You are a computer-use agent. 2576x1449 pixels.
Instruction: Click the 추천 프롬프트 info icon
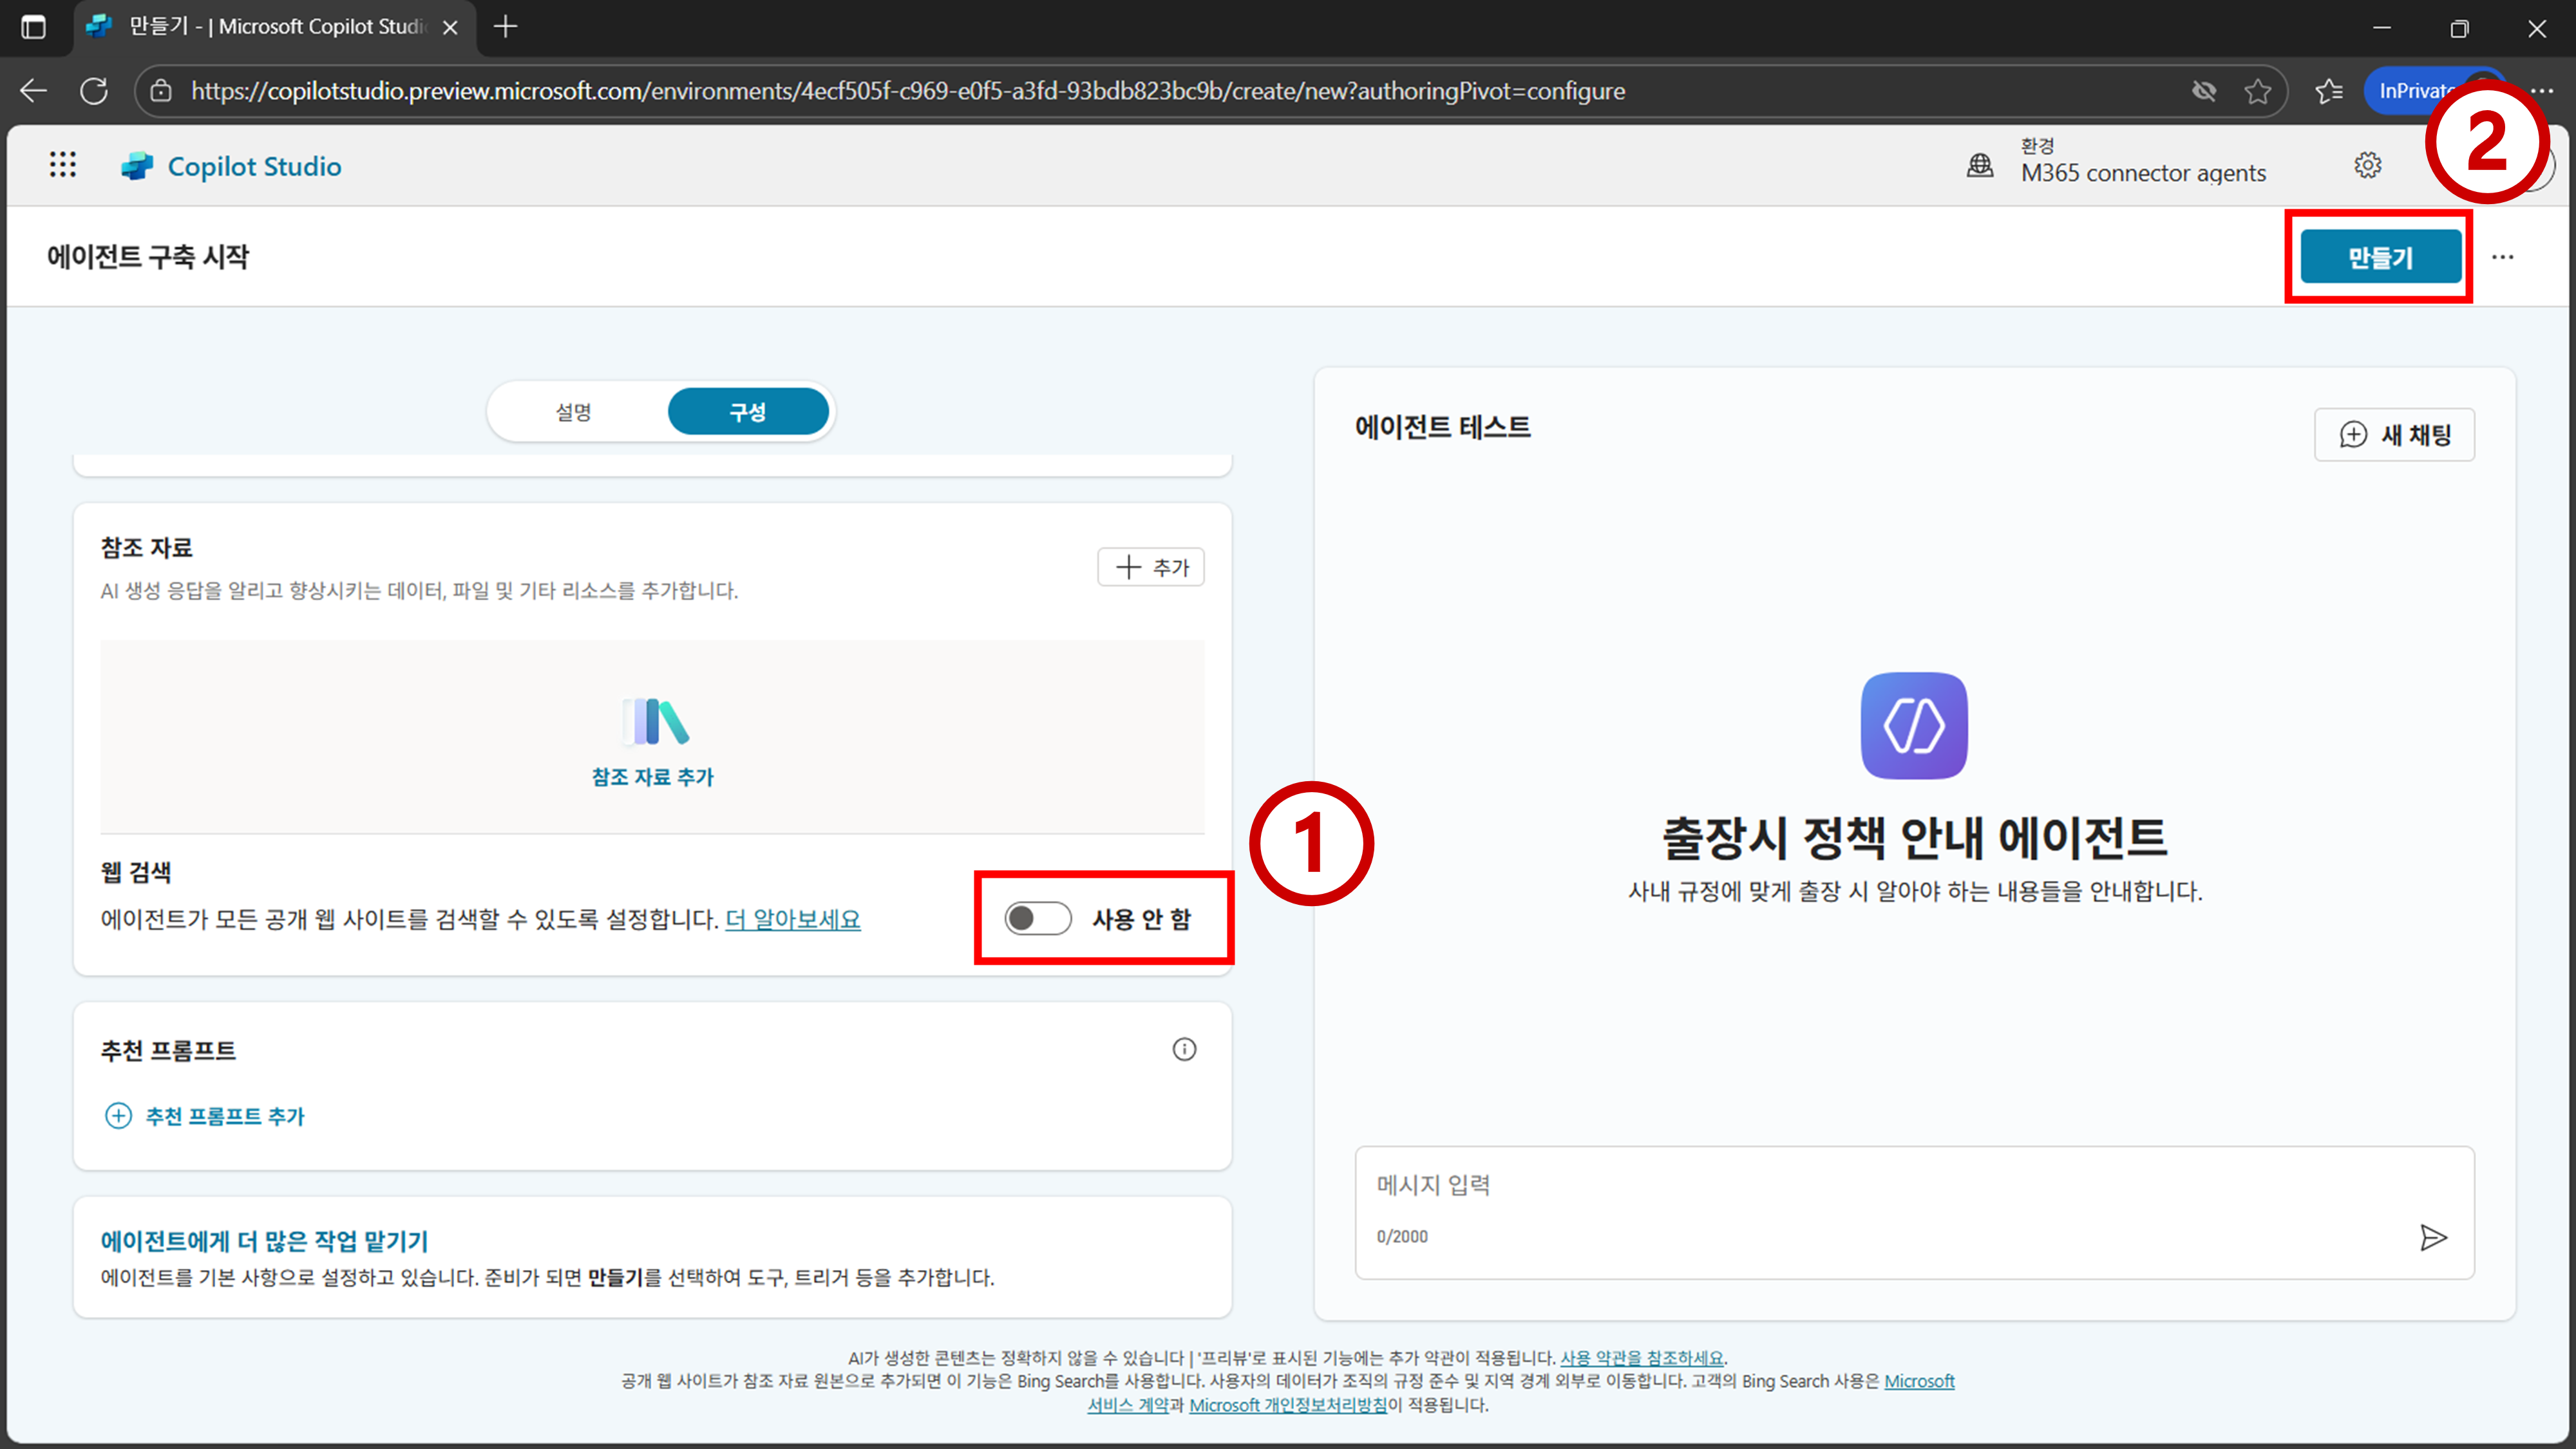tap(1184, 1049)
